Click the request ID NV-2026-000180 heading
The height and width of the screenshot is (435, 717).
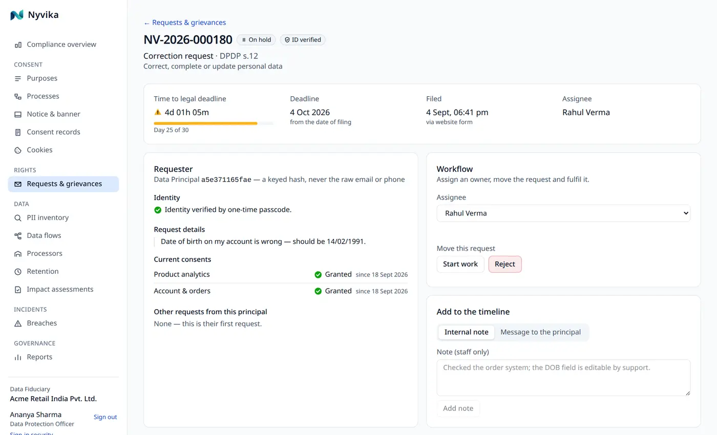coord(188,40)
